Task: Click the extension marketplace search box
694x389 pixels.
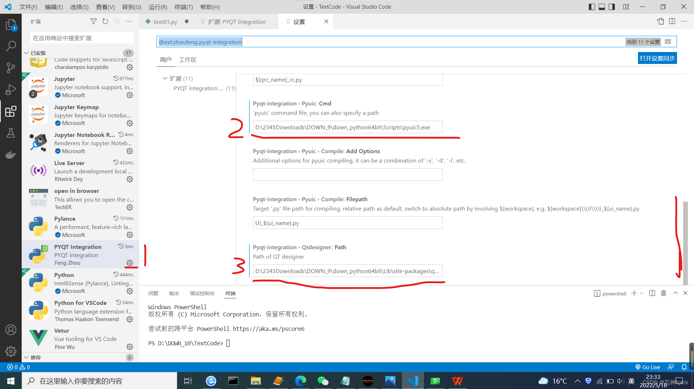Action: [82, 38]
